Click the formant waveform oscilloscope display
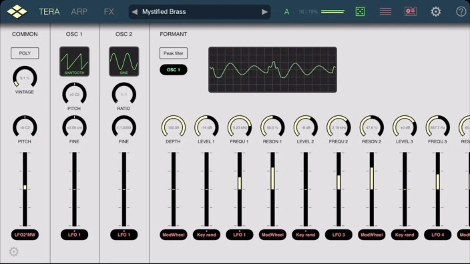This screenshot has height=264, width=470. tap(272, 69)
